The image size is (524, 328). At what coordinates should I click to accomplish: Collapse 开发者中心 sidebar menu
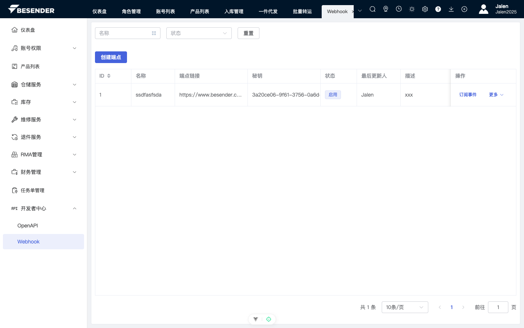[44, 208]
